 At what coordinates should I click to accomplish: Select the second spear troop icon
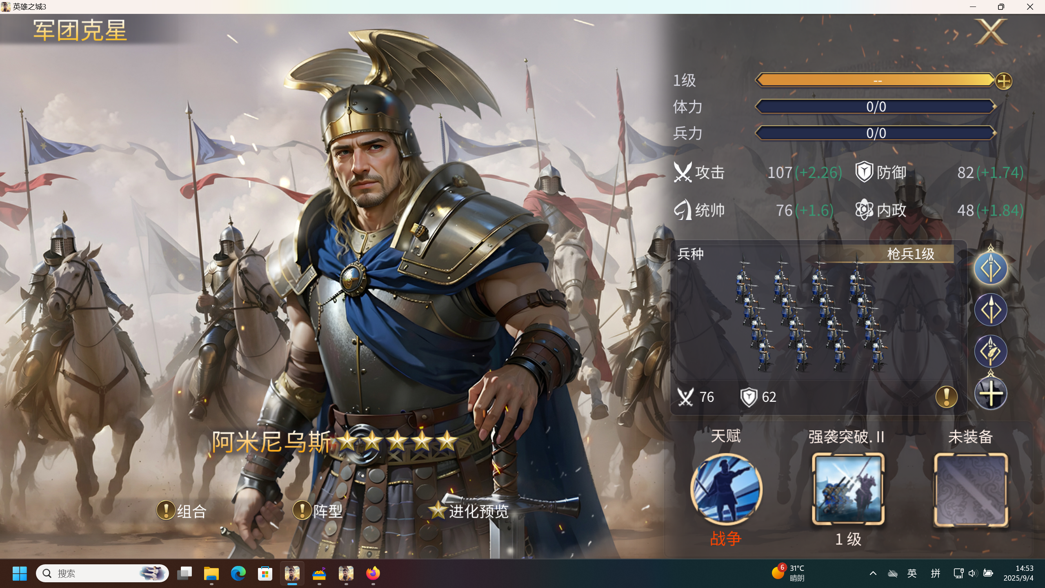pyautogui.click(x=991, y=310)
